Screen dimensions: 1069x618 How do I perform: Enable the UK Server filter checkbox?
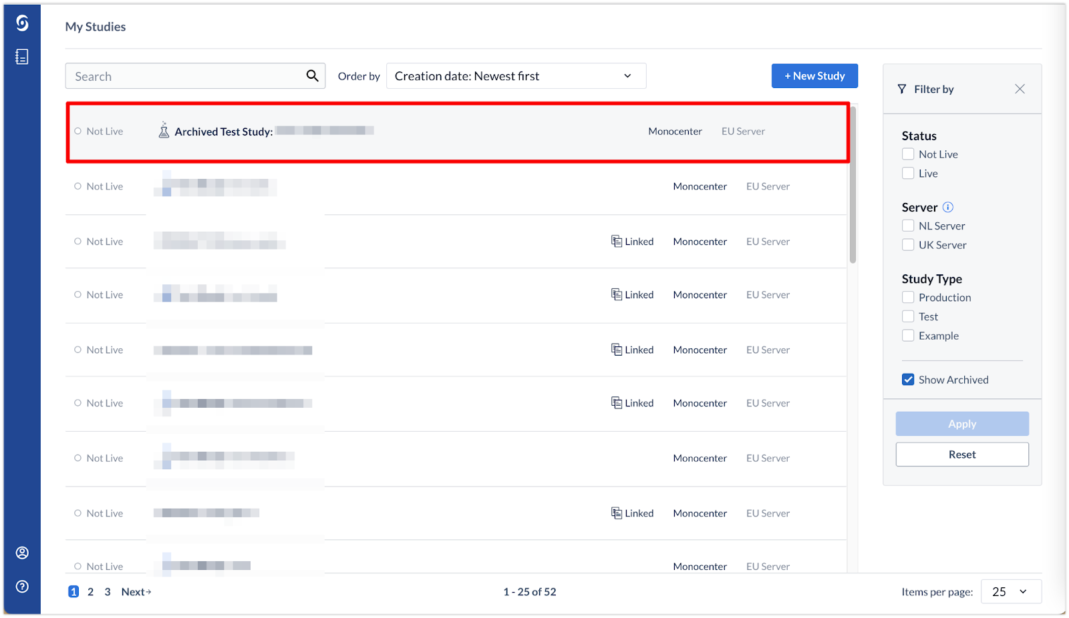pyautogui.click(x=908, y=245)
